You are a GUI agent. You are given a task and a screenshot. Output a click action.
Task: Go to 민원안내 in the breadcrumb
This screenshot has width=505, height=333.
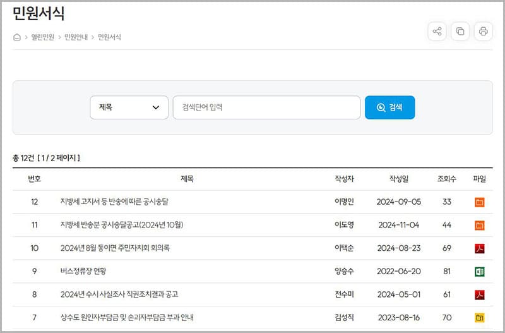pos(75,37)
